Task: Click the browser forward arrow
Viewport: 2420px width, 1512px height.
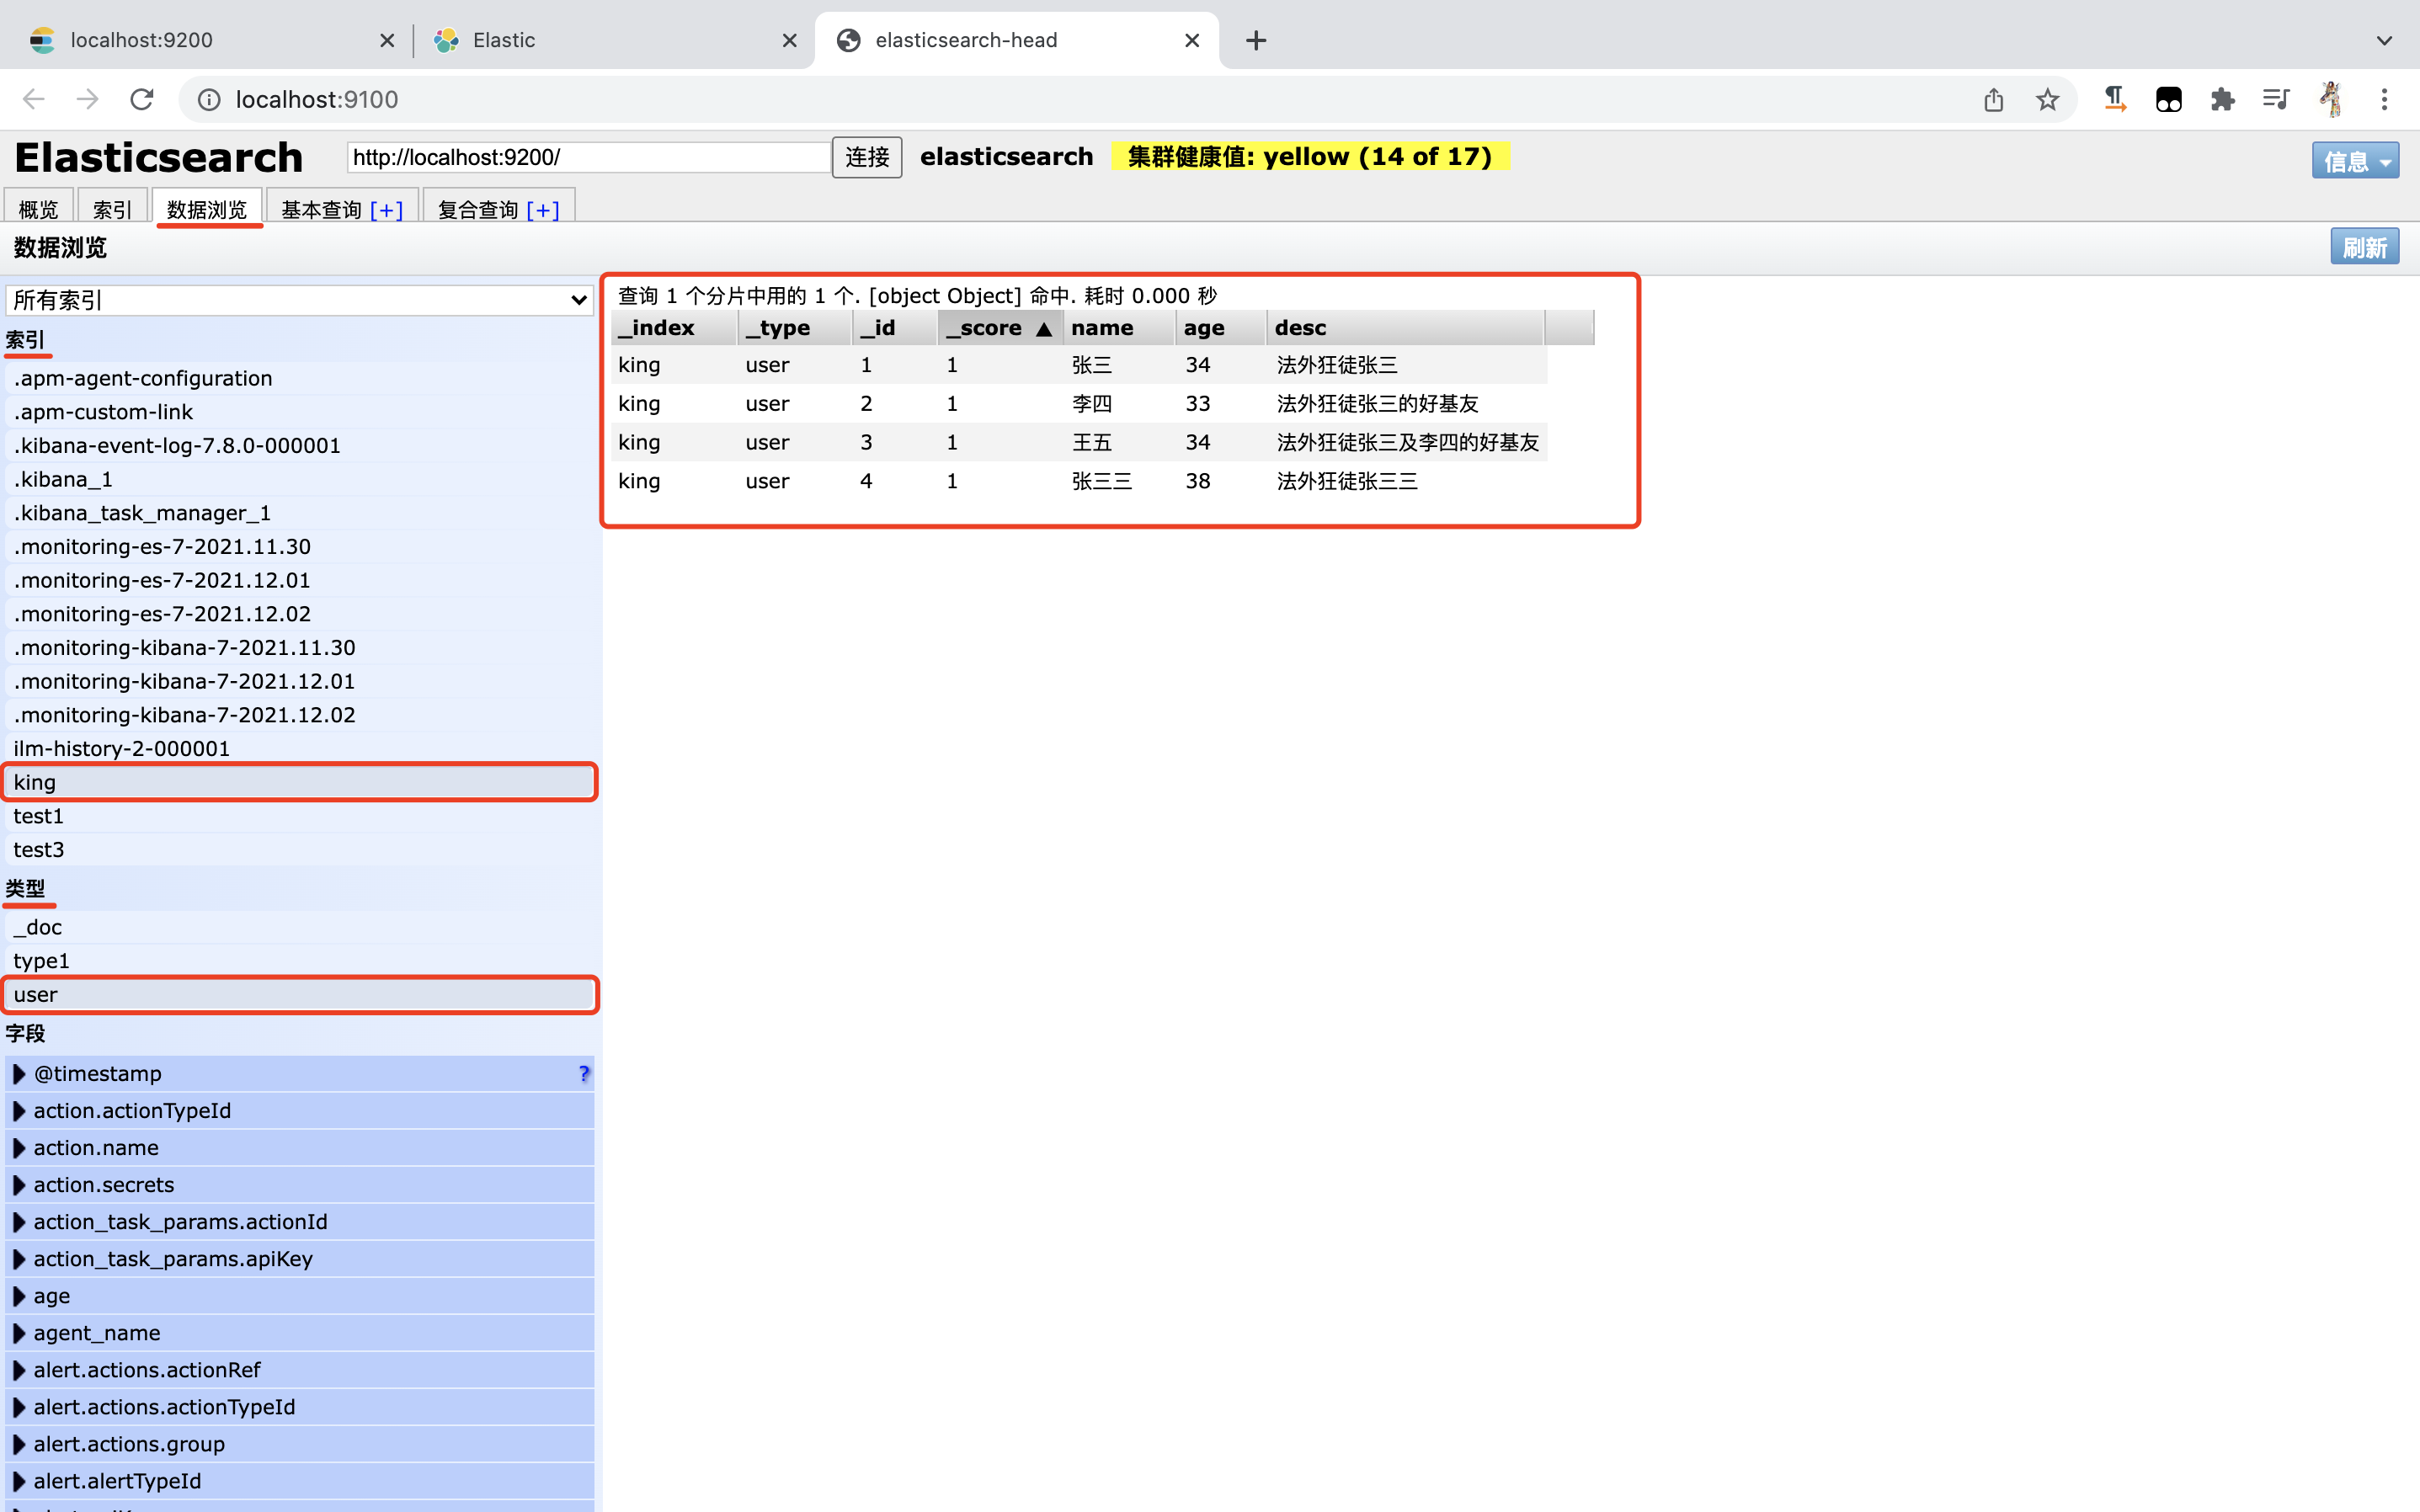Action: [88, 99]
